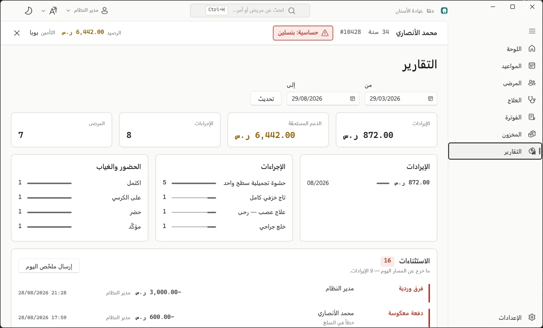Click the الإيرادات 872.00 summary card

point(386,130)
